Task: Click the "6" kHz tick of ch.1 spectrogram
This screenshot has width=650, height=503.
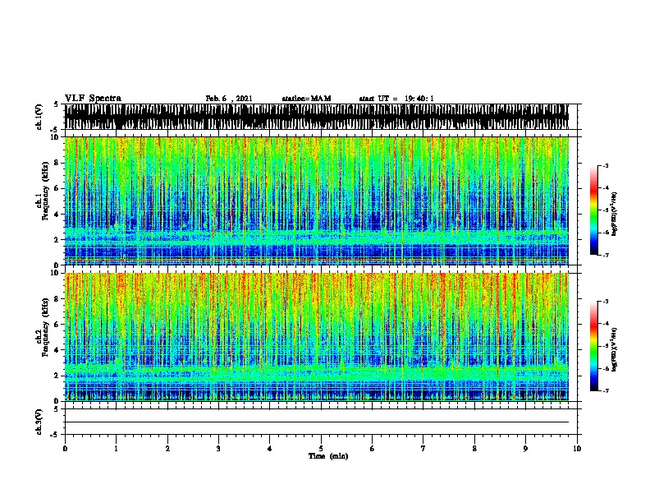Action: coord(57,188)
